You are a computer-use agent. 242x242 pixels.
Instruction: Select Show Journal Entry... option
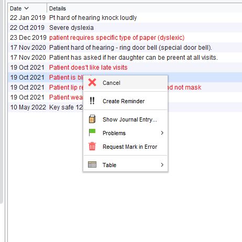pyautogui.click(x=130, y=119)
